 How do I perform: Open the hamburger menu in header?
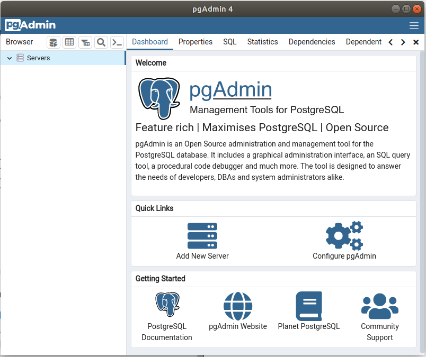[414, 25]
